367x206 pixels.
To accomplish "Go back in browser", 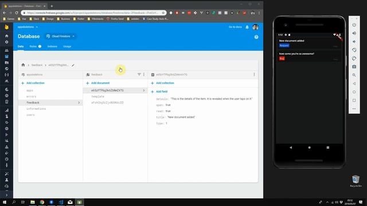I will coord(5,13).
